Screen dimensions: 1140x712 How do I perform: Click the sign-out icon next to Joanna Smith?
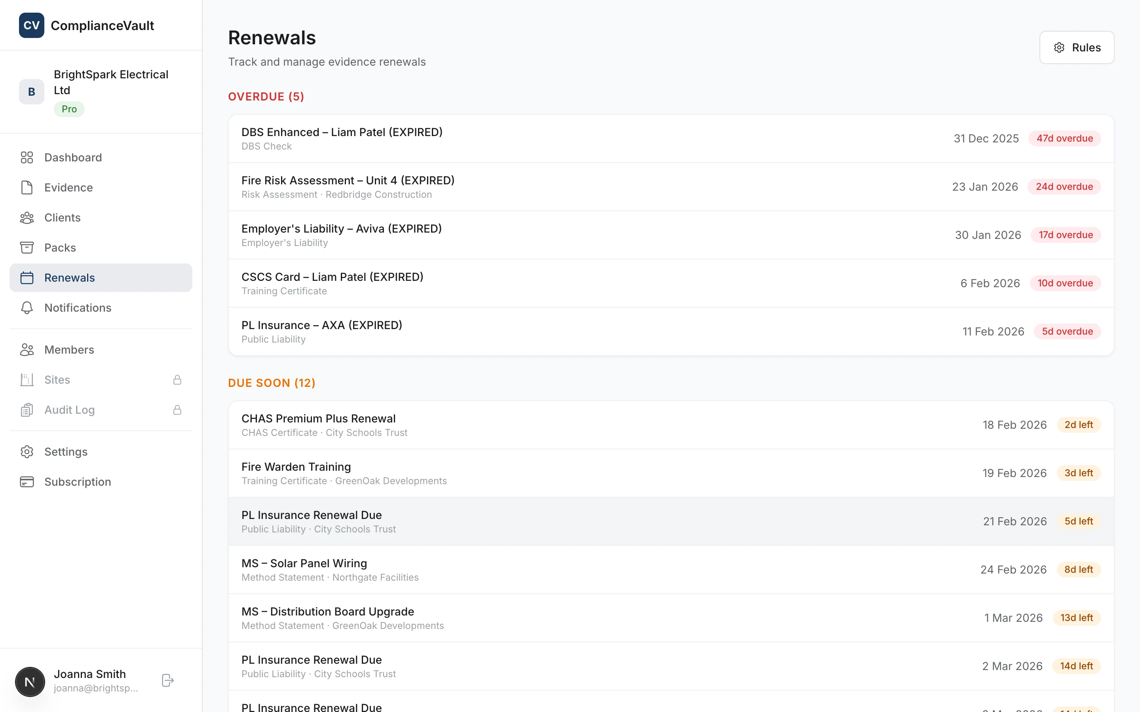[x=167, y=680]
